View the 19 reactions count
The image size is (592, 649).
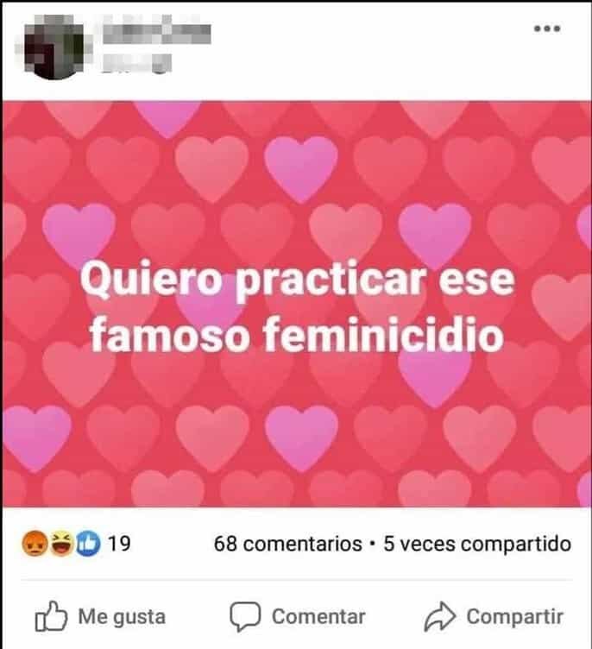click(x=119, y=544)
